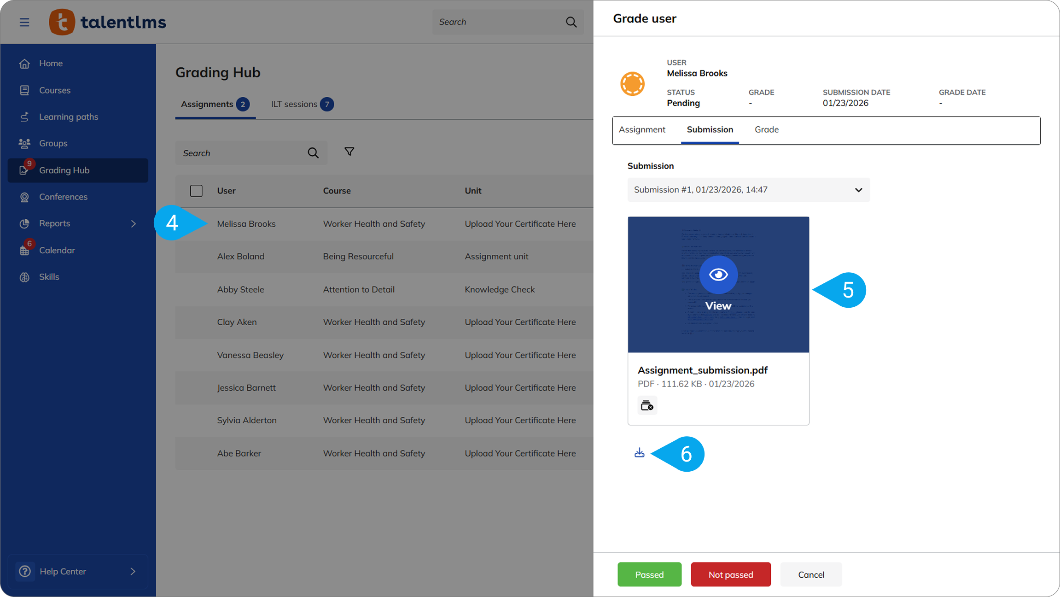
Task: Open Conferences in the sidebar
Action: tap(63, 197)
